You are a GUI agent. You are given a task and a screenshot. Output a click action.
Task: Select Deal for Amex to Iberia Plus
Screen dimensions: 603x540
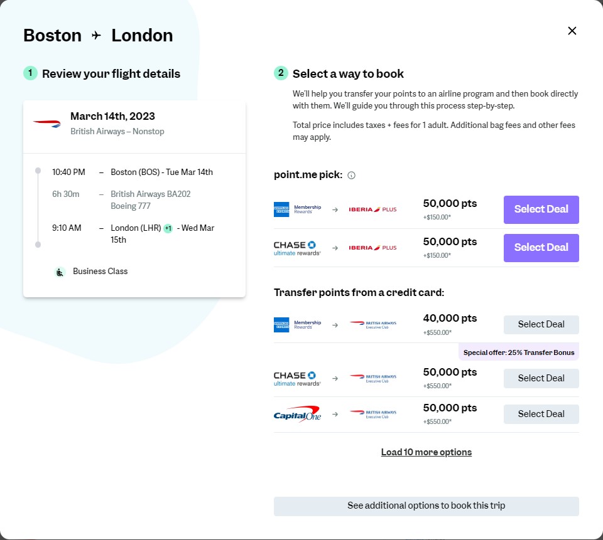[x=541, y=209]
